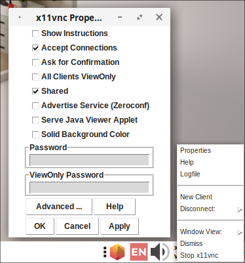Open Logfile from the tray menu
245x263 pixels.
click(210, 174)
